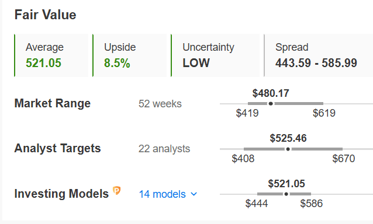Click the $419 52-week low label
The image size is (373, 224).
(x=247, y=113)
